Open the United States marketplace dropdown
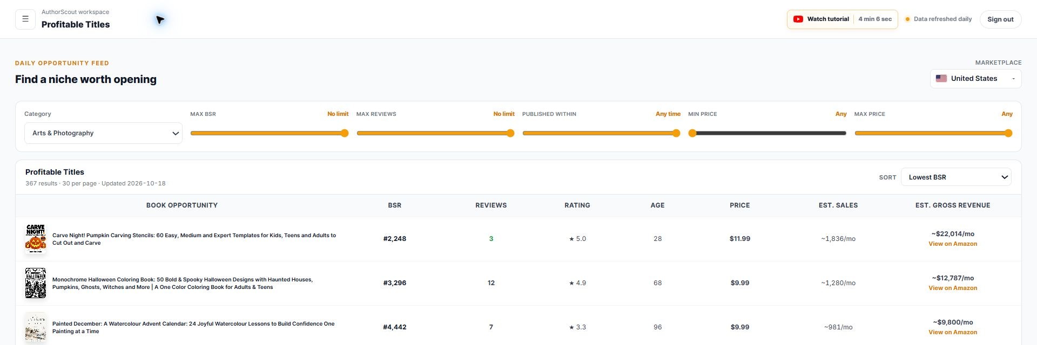The width and height of the screenshot is (1037, 345). click(x=975, y=79)
